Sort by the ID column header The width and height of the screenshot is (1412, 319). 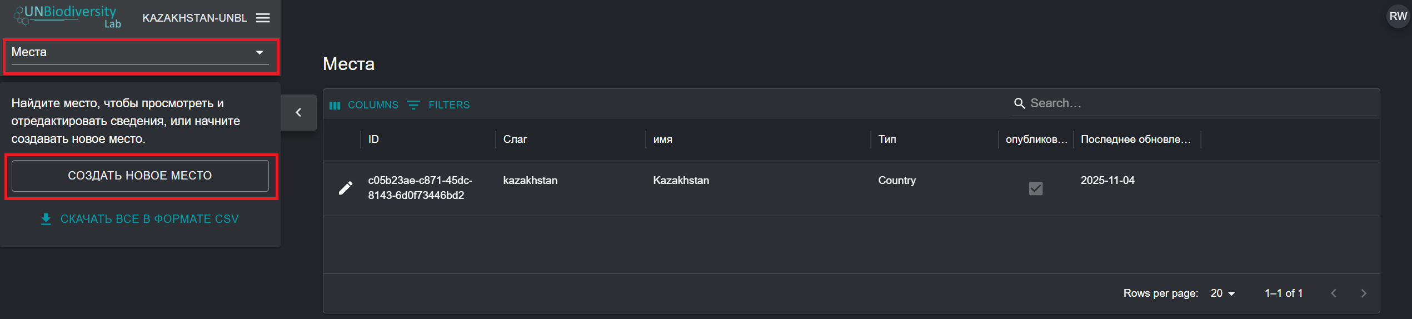(373, 139)
